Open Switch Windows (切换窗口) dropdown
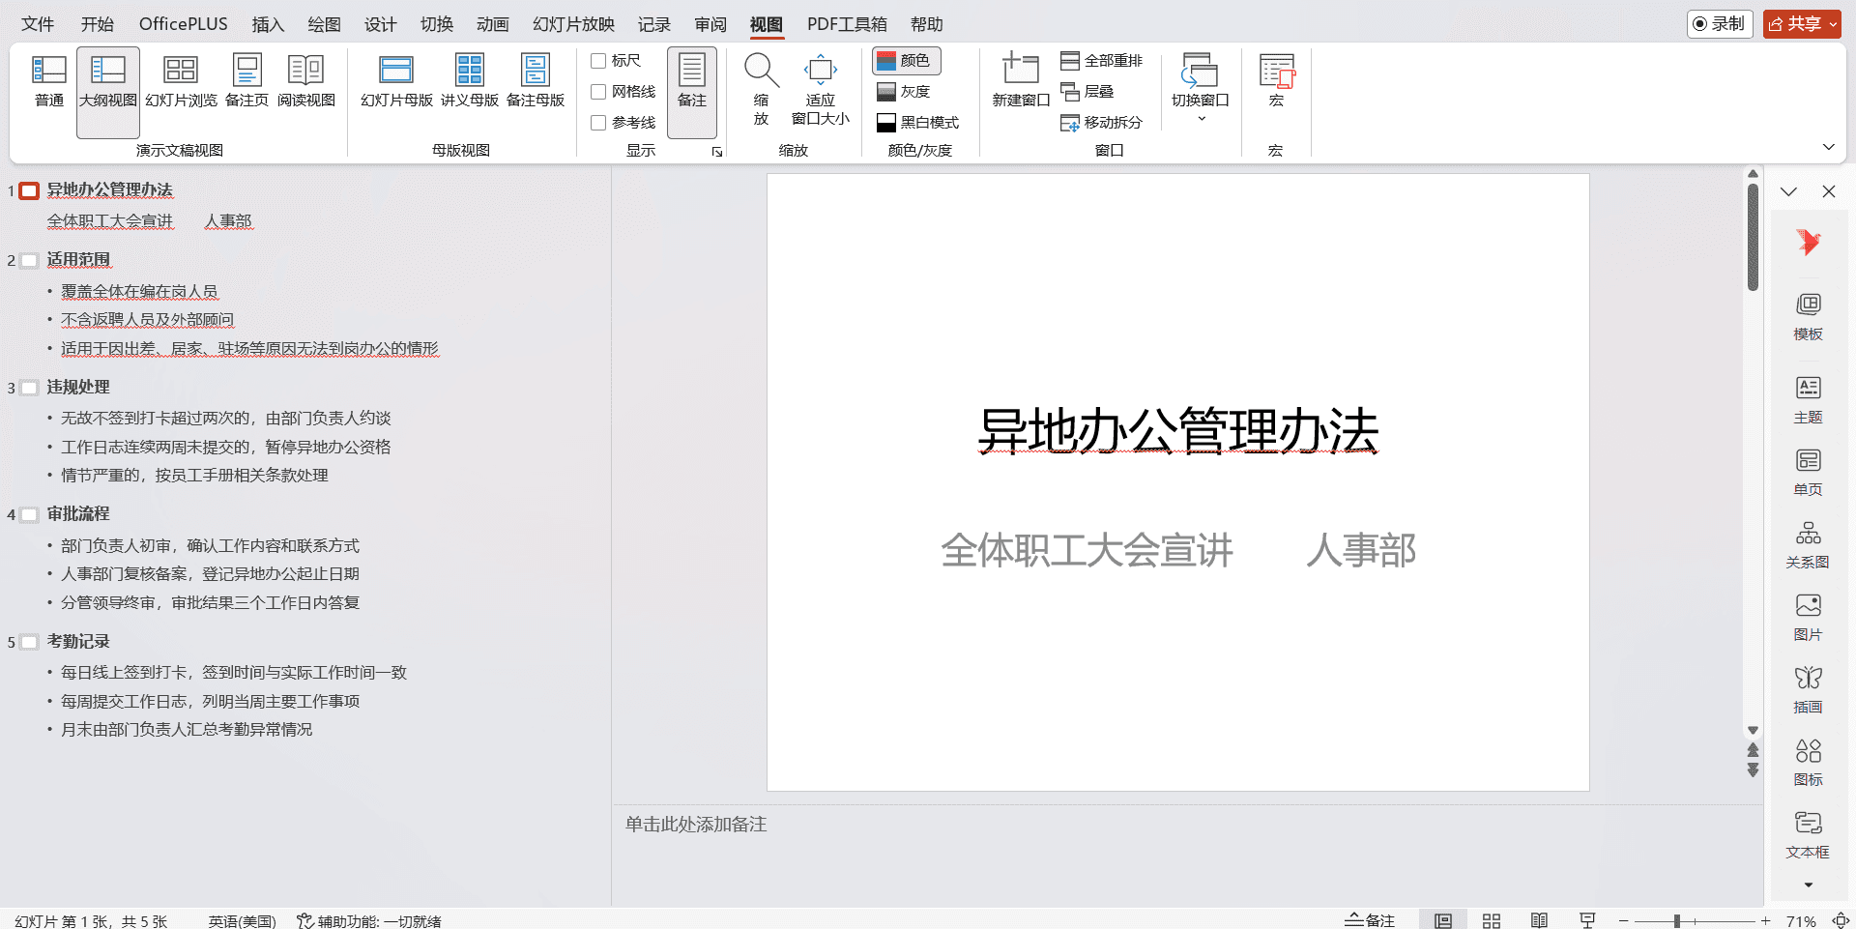Viewport: 1856px width, 929px height. [1201, 89]
